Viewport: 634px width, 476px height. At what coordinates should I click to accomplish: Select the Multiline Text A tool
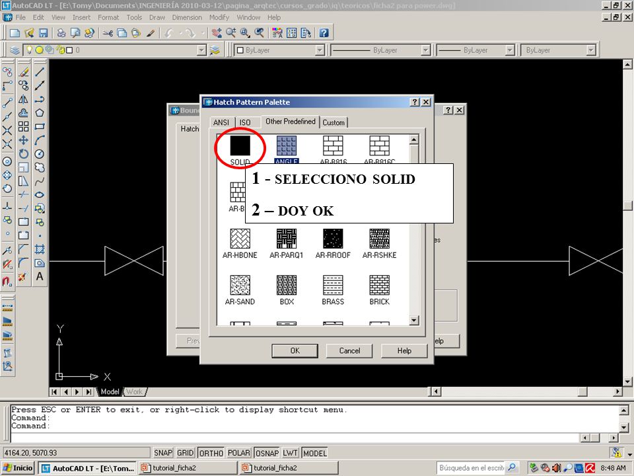(40, 276)
